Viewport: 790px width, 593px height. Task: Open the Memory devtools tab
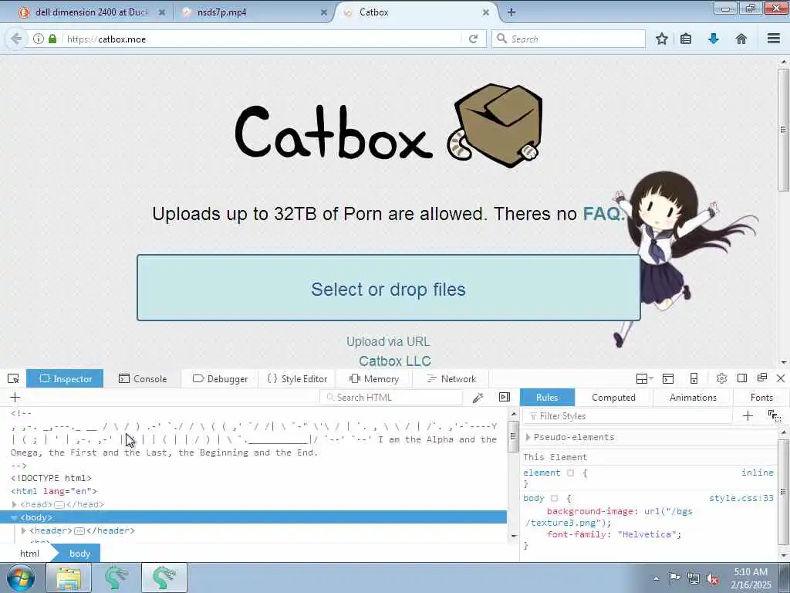coord(374,378)
